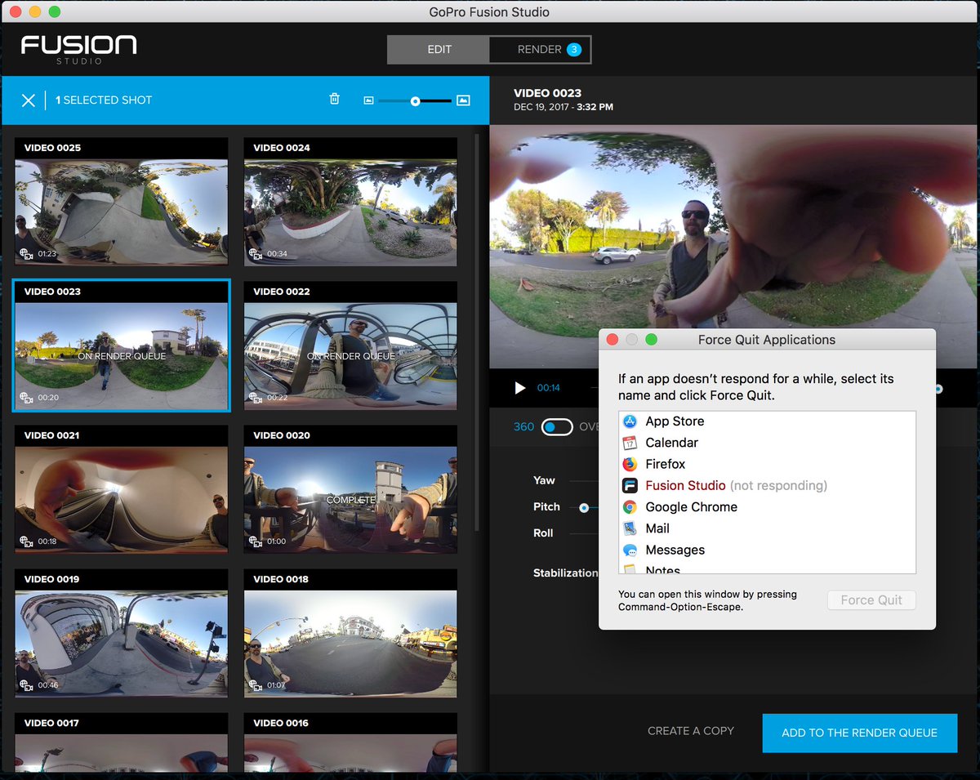Viewport: 980px width, 780px height.
Task: Click the large video preview image
Action: point(733,246)
